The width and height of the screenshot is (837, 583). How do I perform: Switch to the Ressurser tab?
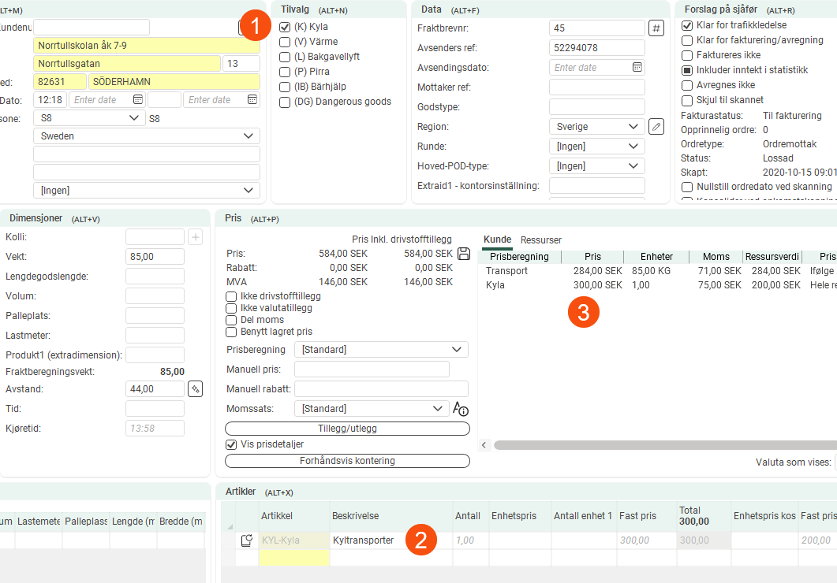click(x=541, y=240)
